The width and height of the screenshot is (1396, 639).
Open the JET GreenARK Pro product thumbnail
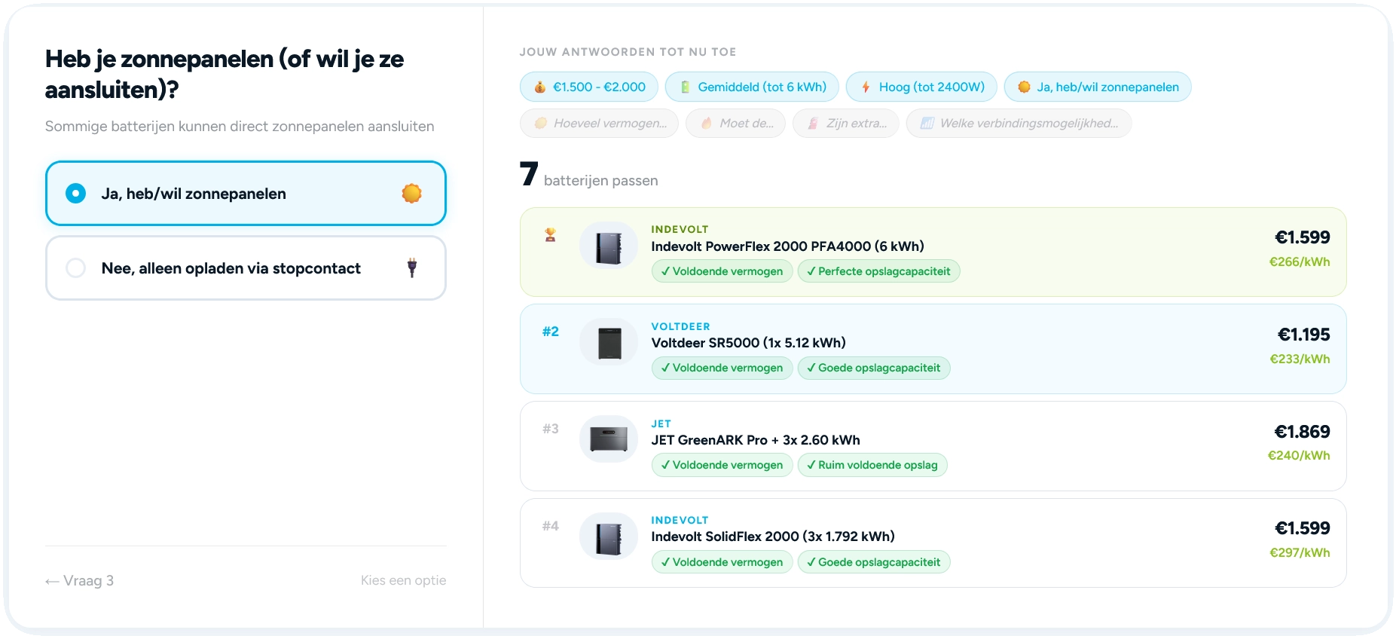coord(609,439)
